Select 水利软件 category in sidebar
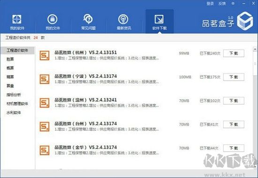This screenshot has width=258, height=178. pos(14,112)
